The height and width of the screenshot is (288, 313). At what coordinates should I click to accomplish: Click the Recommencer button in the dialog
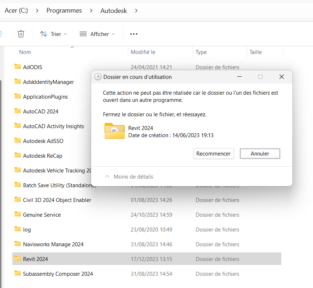coord(213,153)
